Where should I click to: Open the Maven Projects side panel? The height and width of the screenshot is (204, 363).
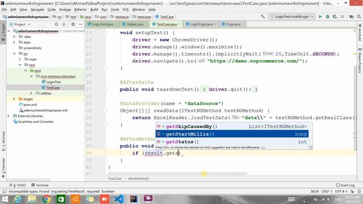pyautogui.click(x=360, y=61)
